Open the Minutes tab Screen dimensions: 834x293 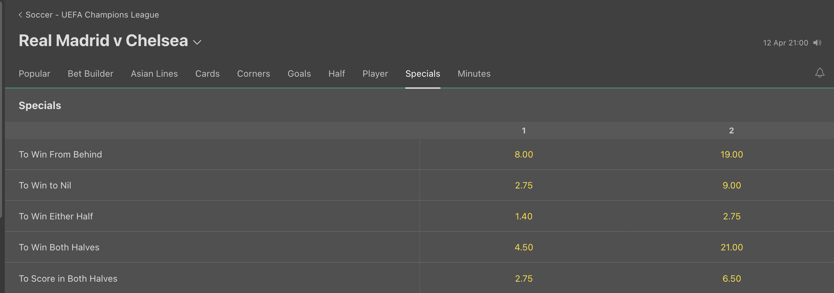pyautogui.click(x=474, y=74)
